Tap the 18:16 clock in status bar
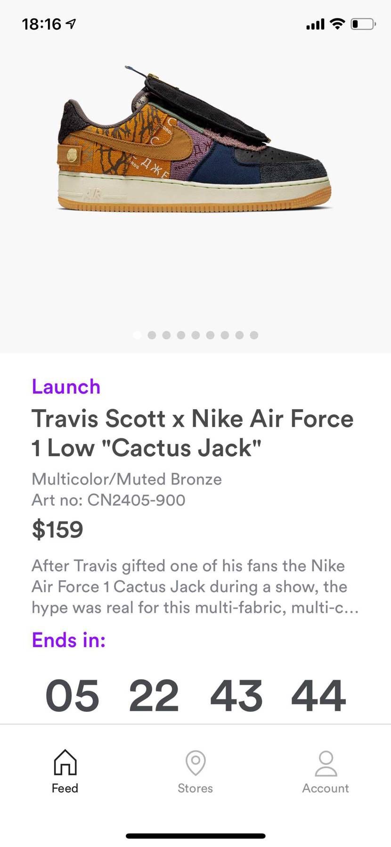The image size is (391, 847). 41,24
